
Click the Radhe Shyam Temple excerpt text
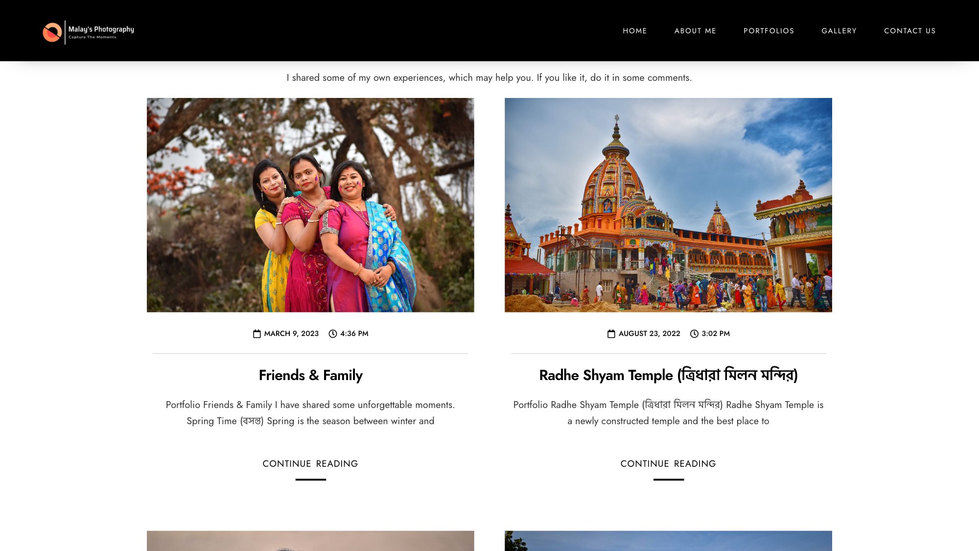(668, 413)
